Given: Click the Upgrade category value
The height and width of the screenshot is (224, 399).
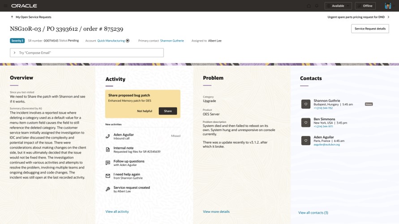Looking at the screenshot, I should (209, 101).
